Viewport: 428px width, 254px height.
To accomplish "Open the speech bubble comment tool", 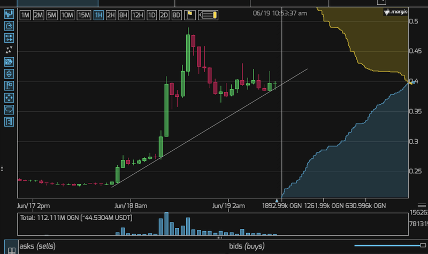I will [x=9, y=110].
